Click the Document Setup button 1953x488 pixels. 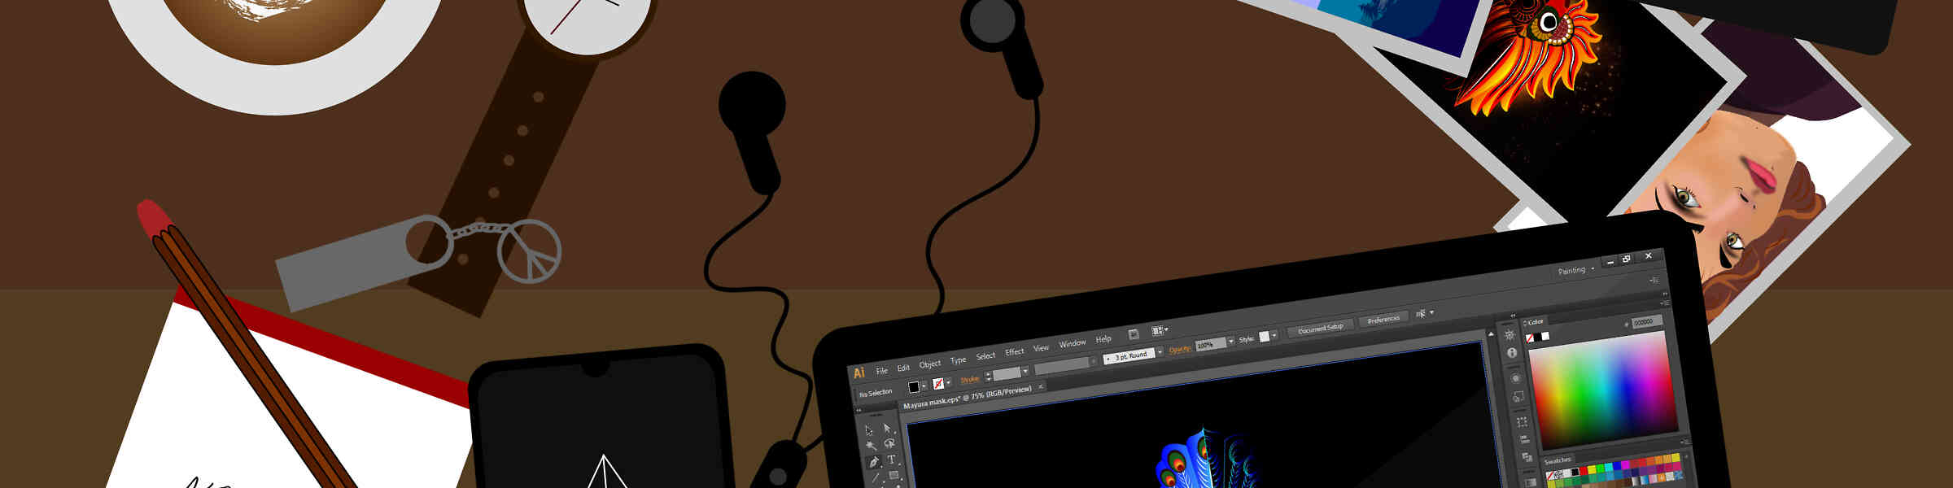1321,328
